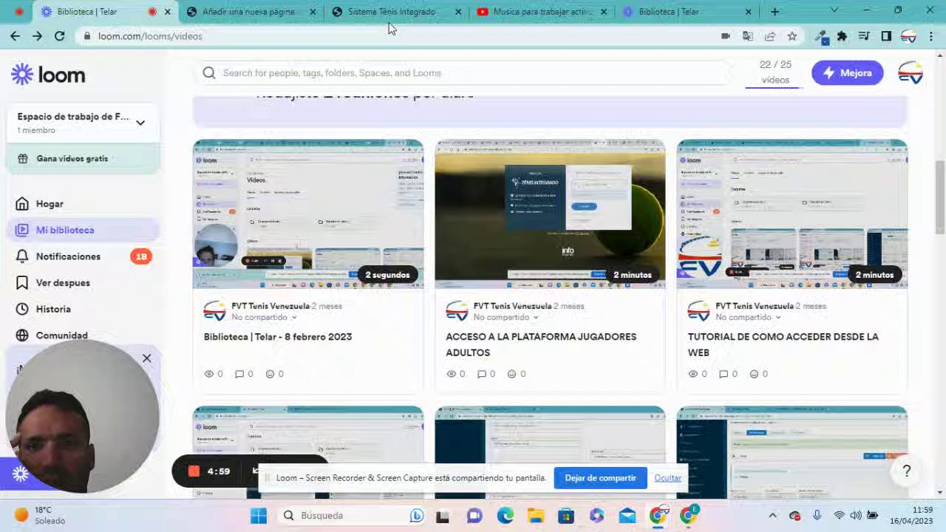Click the search magnifier icon
The image size is (946, 532).
tap(209, 73)
